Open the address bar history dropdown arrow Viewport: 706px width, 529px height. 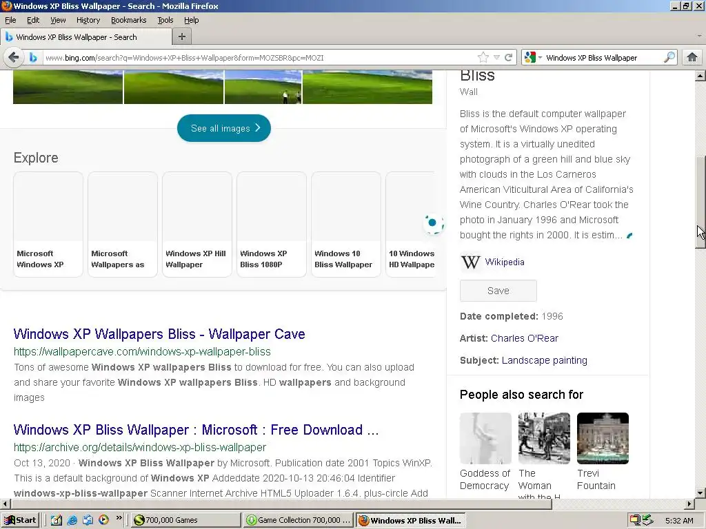pos(496,58)
